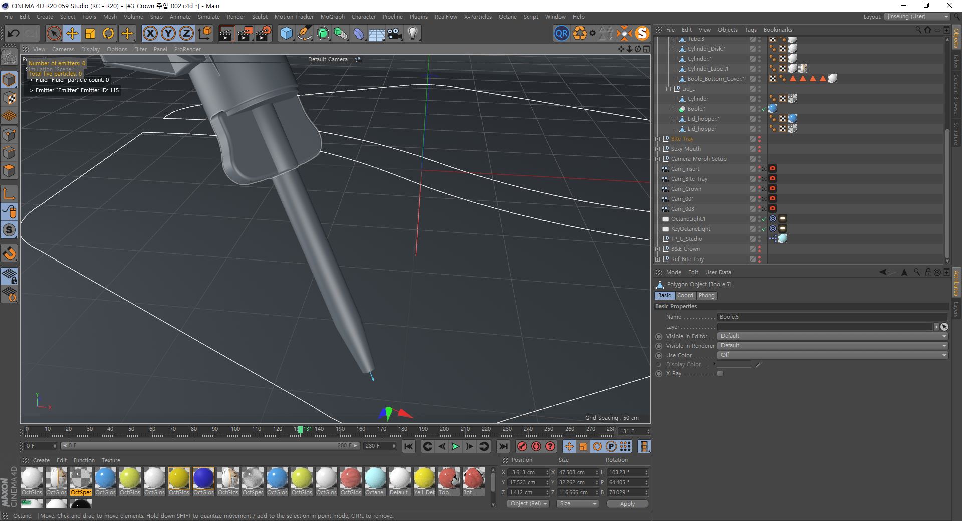This screenshot has width=962, height=521.
Task: Activate the Scale tool
Action: coord(90,34)
